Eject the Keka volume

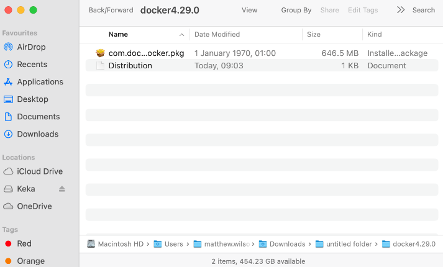click(62, 189)
